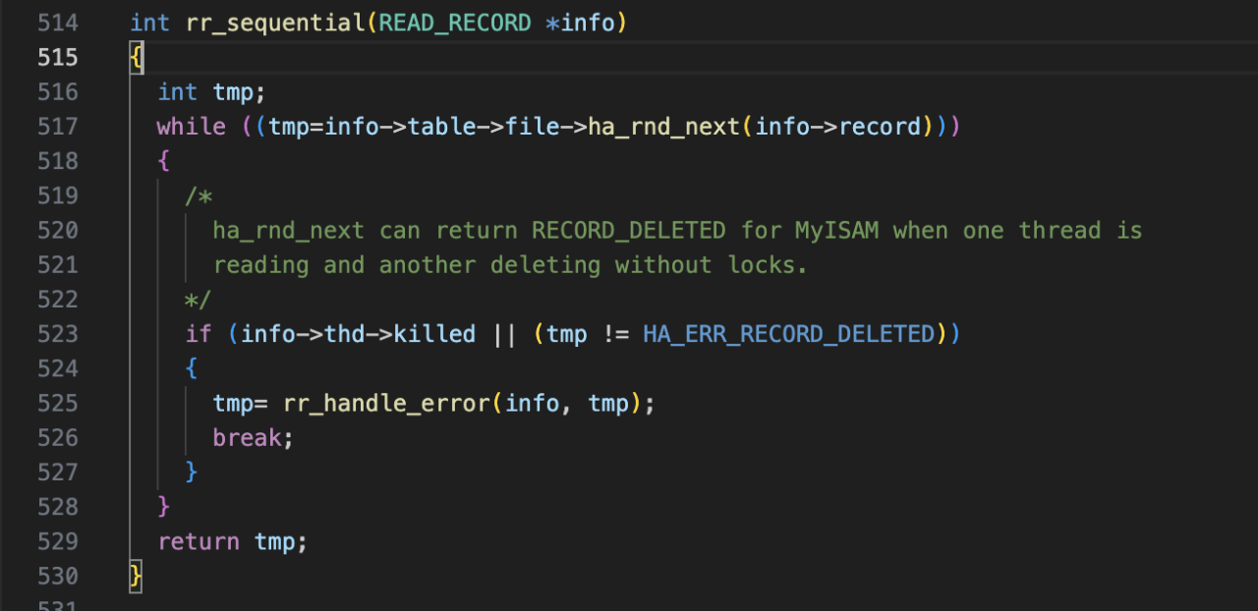1258x611 pixels.
Task: Click the READ_RECORD type in signature
Action: tap(455, 23)
